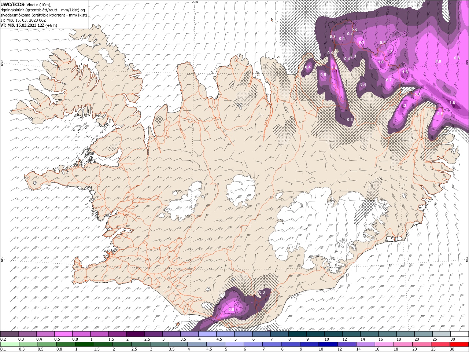Screen dimensions: 469x352
Task: Select bottom-row red legend swatch after 30
Action: 459,344
